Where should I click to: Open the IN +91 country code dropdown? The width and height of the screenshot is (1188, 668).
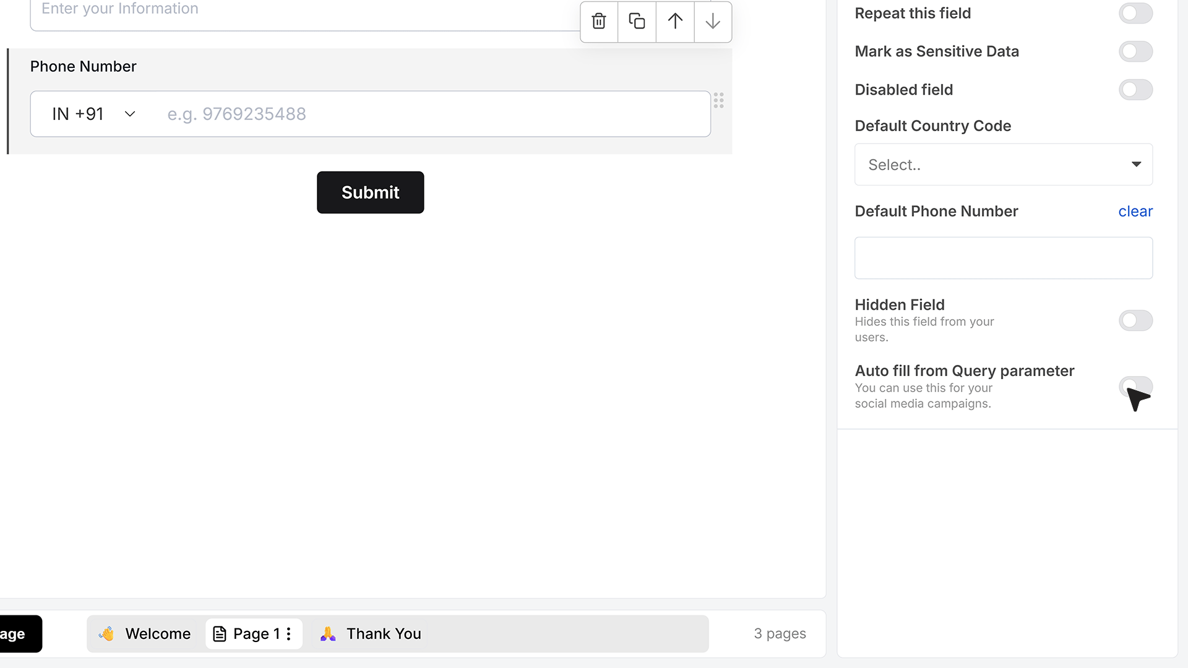pos(93,114)
